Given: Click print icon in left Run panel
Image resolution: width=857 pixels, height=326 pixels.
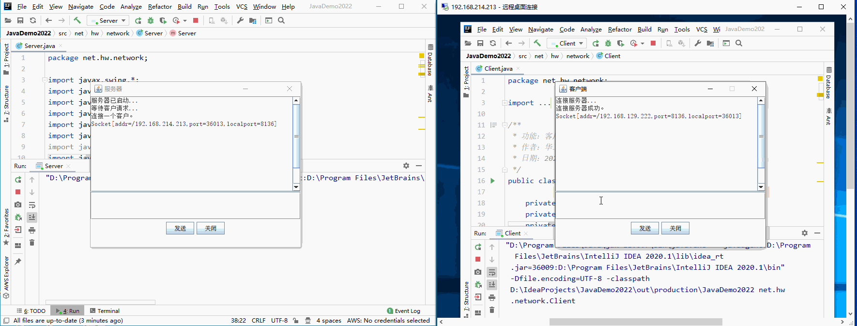Looking at the screenshot, I should pyautogui.click(x=32, y=230).
